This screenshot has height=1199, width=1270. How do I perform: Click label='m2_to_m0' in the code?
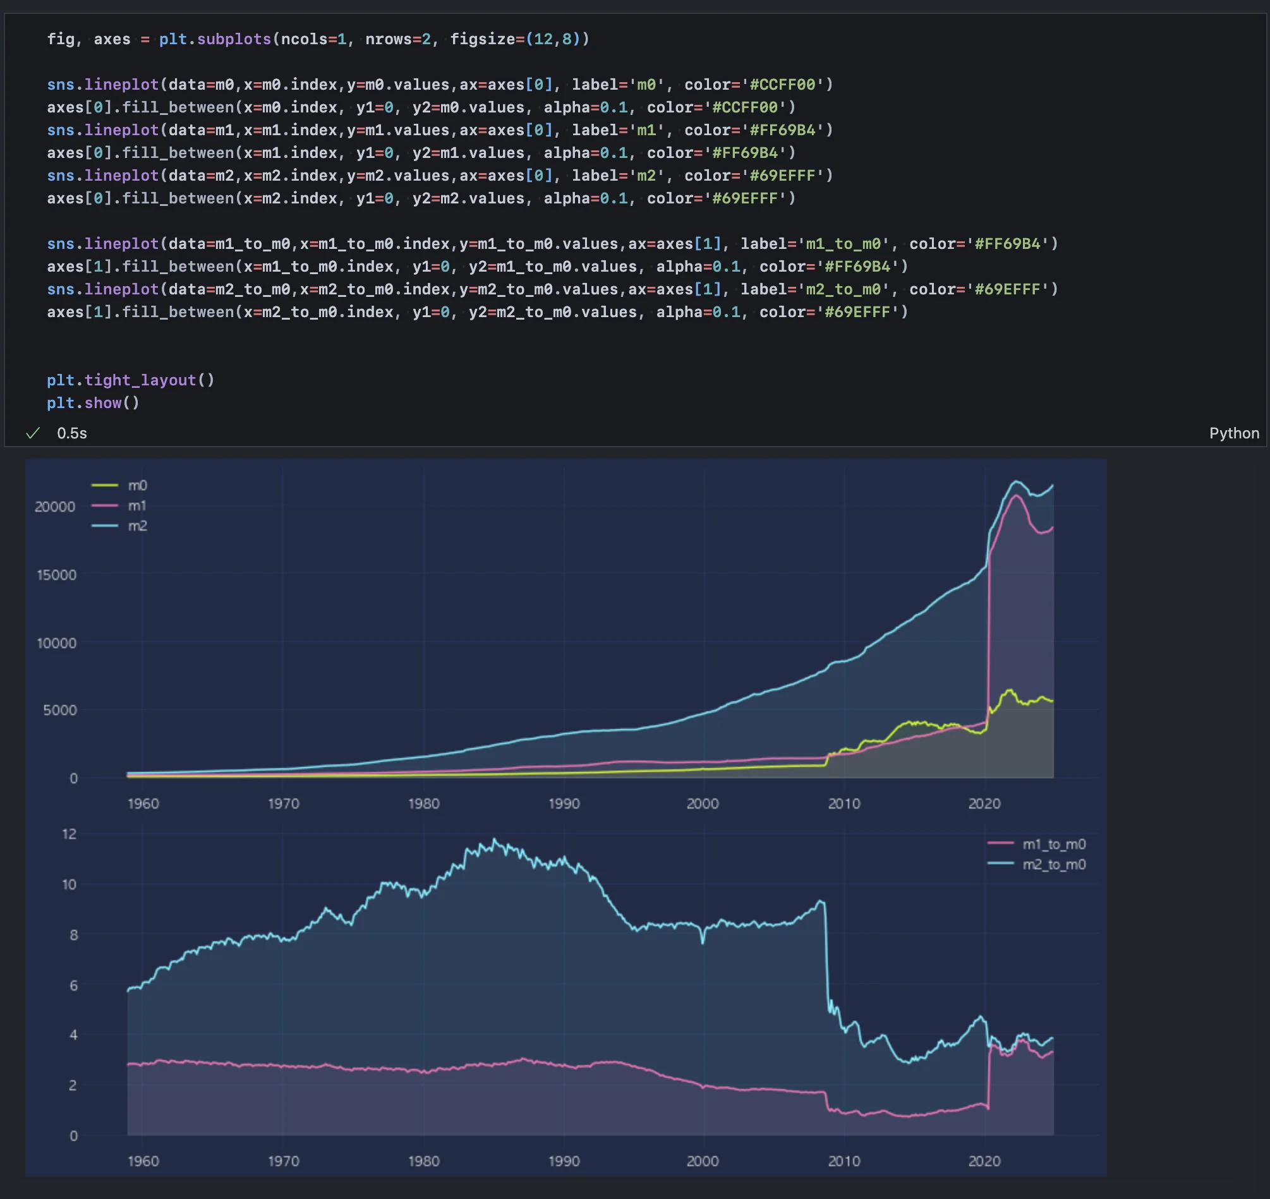click(815, 289)
